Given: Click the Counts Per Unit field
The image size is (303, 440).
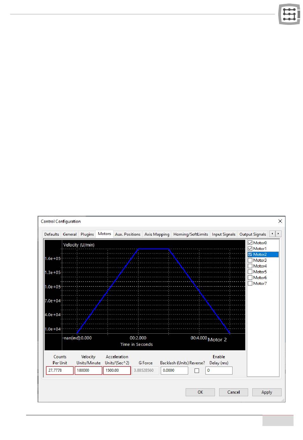Looking at the screenshot, I should click(x=60, y=370).
